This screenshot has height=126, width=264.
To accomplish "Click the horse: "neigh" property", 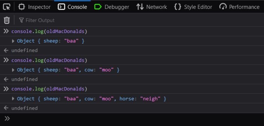I will (x=140, y=99).
